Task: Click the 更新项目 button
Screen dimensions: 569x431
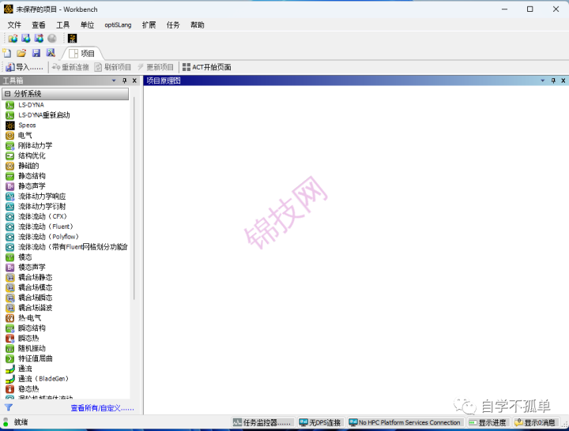Action: pos(156,67)
